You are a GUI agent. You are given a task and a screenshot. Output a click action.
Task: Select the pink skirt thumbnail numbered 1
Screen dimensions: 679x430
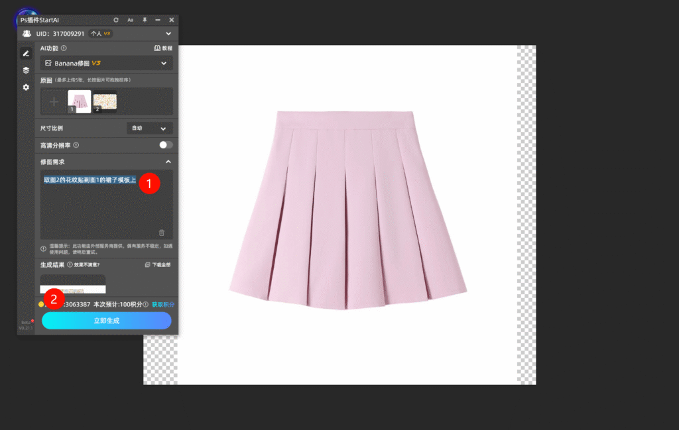coord(80,102)
